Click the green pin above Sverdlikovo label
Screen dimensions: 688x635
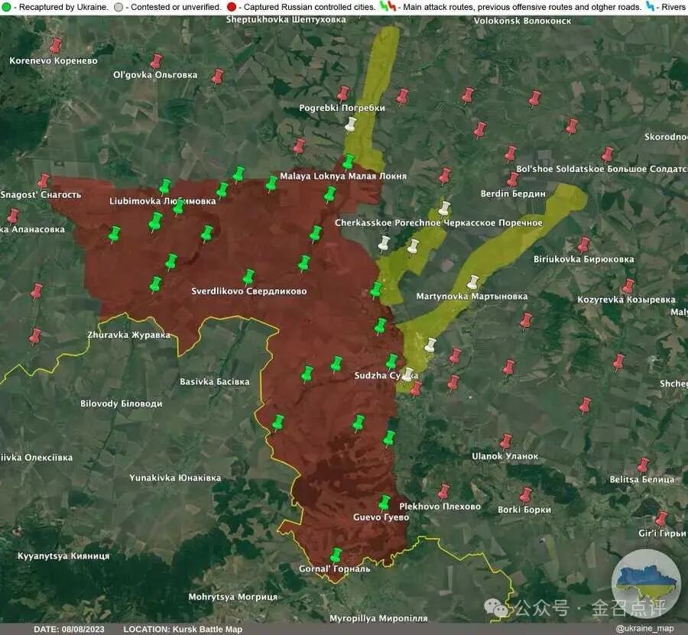(248, 277)
